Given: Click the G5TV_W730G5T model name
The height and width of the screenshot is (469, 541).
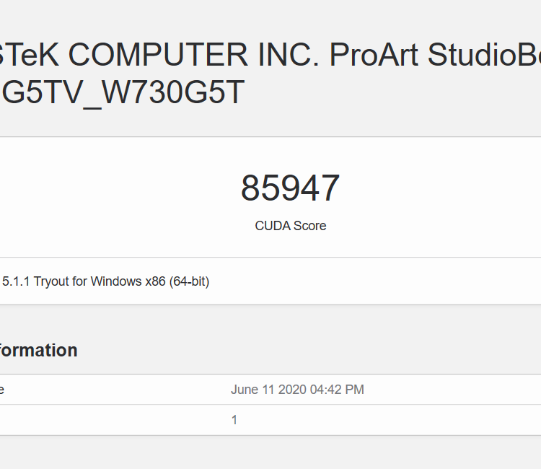Looking at the screenshot, I should point(123,93).
